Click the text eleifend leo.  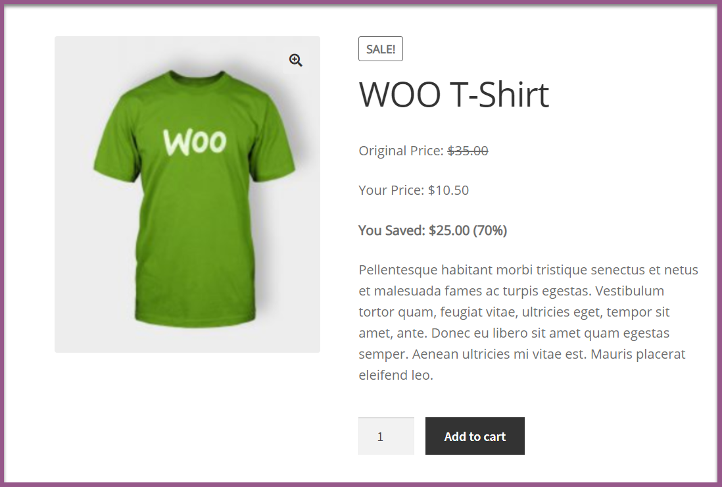(x=396, y=375)
